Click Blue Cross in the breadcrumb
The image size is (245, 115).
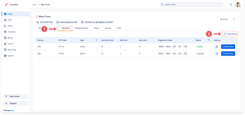coord(46,5)
